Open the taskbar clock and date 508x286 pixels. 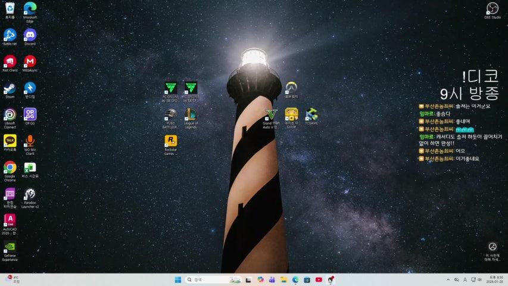494,279
